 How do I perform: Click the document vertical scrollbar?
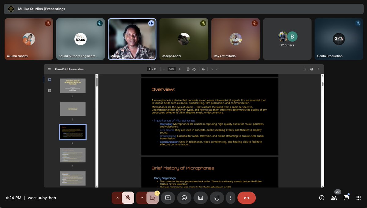pos(323,84)
